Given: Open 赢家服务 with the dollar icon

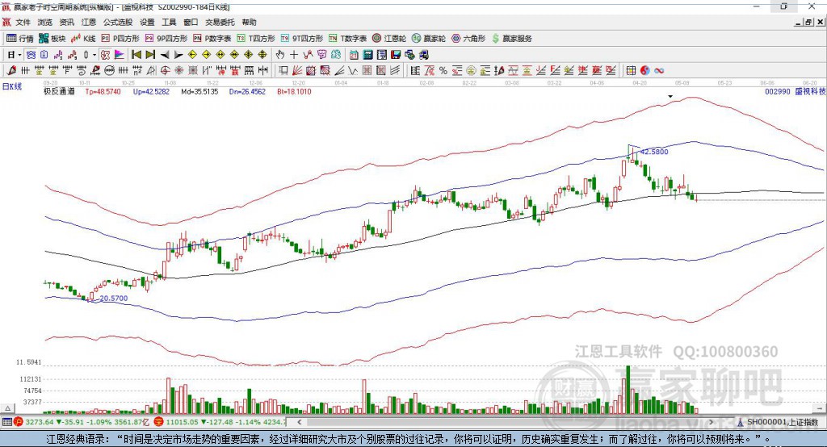Looking at the screenshot, I should coord(511,39).
